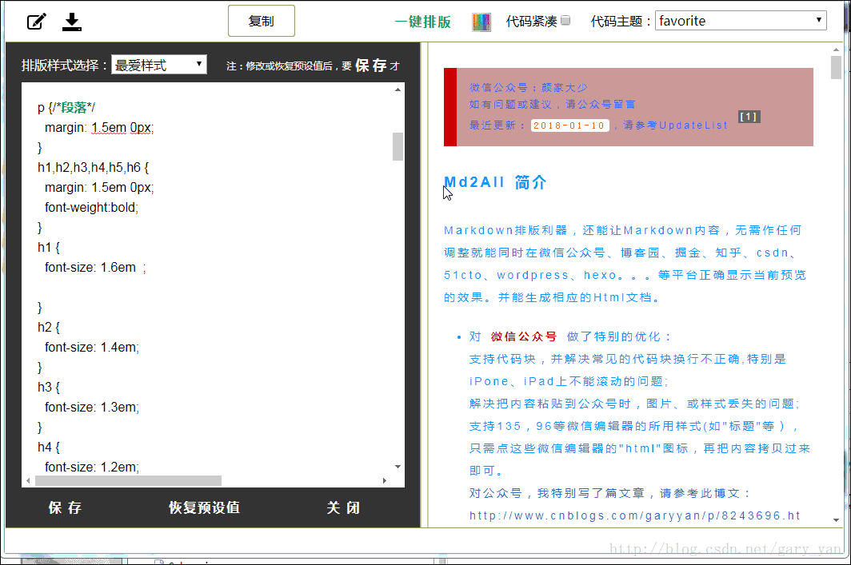Click the up arrow of the CSS editor scrollbar
The height and width of the screenshot is (565, 851).
(398, 90)
